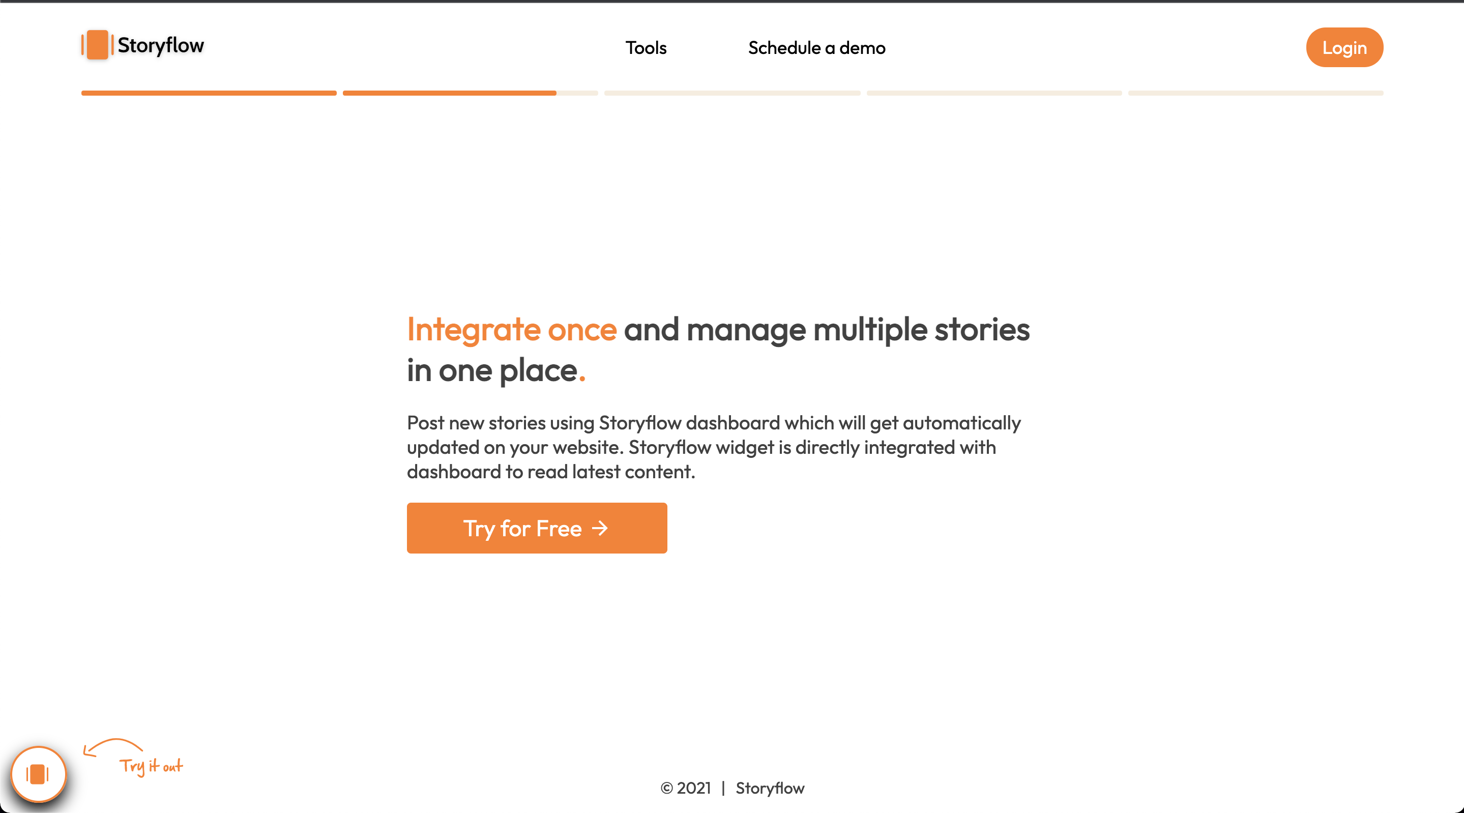
Task: Click the Storyflow logo mark beside the wordmark
Action: (97, 46)
